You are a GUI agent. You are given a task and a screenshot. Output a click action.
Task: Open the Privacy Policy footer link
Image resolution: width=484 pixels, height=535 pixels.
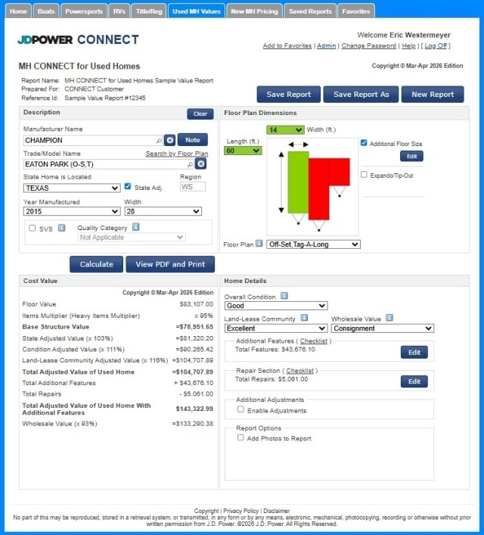click(x=240, y=511)
